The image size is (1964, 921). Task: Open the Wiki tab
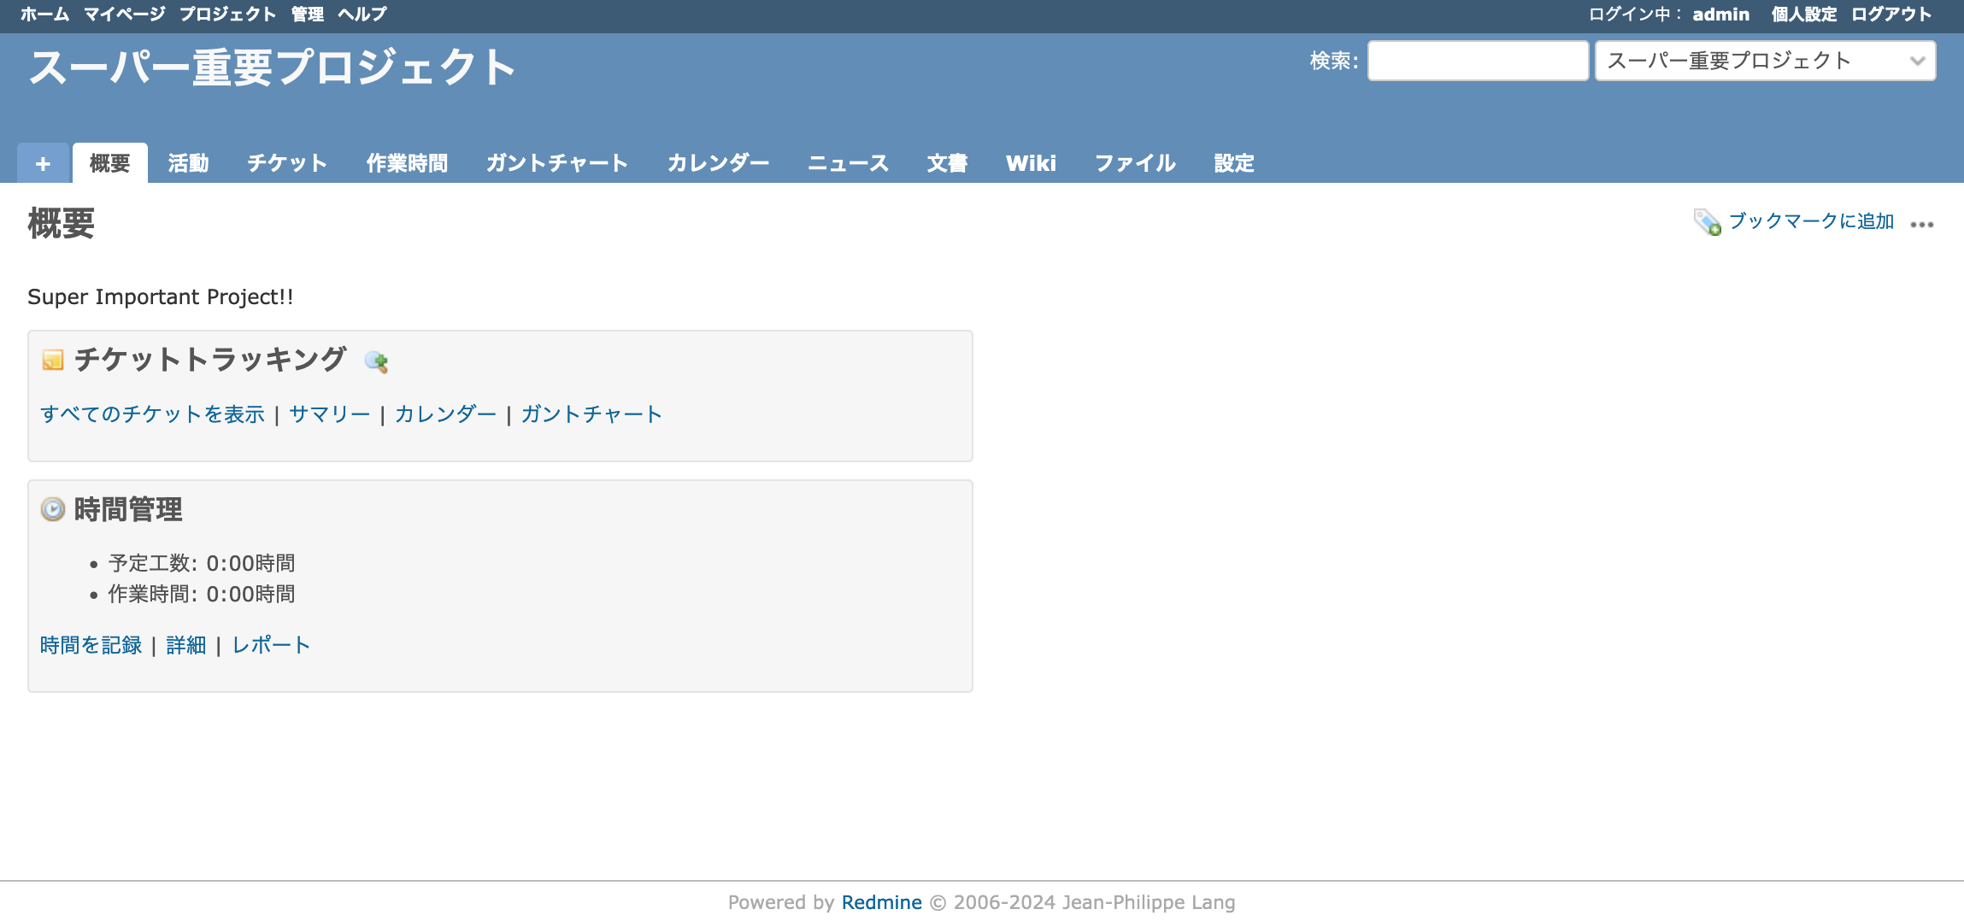tap(1032, 163)
